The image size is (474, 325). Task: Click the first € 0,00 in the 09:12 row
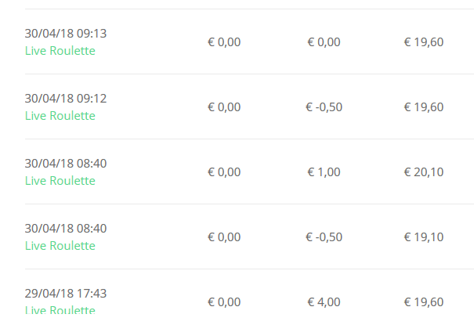224,107
